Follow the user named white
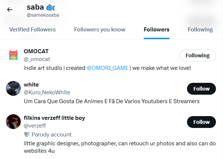 click(x=201, y=89)
